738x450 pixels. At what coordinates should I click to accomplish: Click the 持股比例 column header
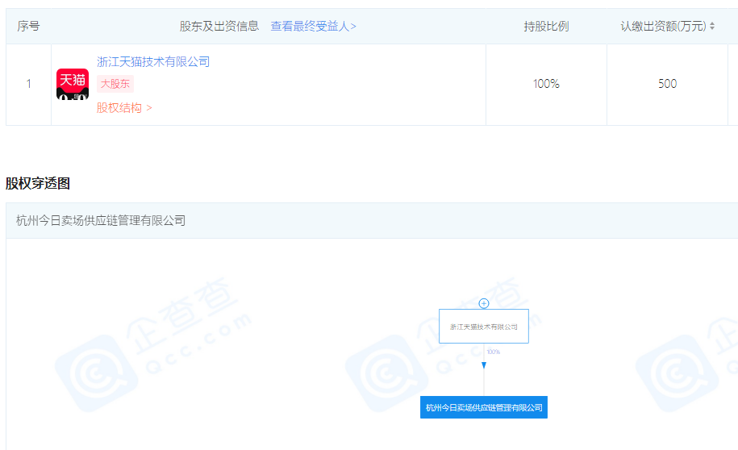pos(546,27)
